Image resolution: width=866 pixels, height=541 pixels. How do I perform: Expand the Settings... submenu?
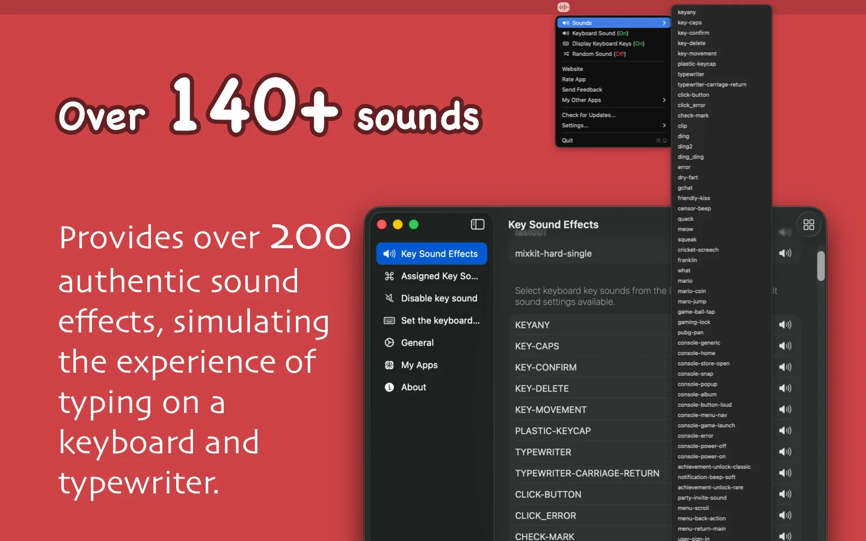pos(613,125)
